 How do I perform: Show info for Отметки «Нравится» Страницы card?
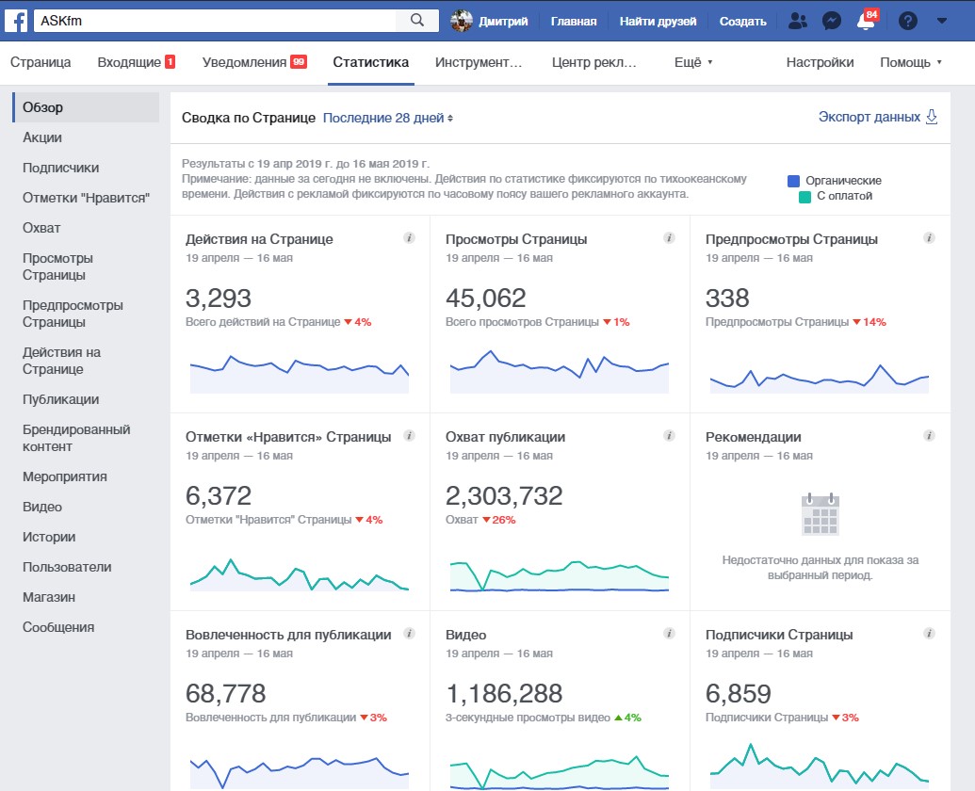pyautogui.click(x=409, y=436)
